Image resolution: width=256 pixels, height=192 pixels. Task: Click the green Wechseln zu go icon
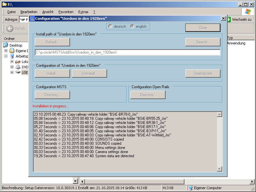click(229, 19)
